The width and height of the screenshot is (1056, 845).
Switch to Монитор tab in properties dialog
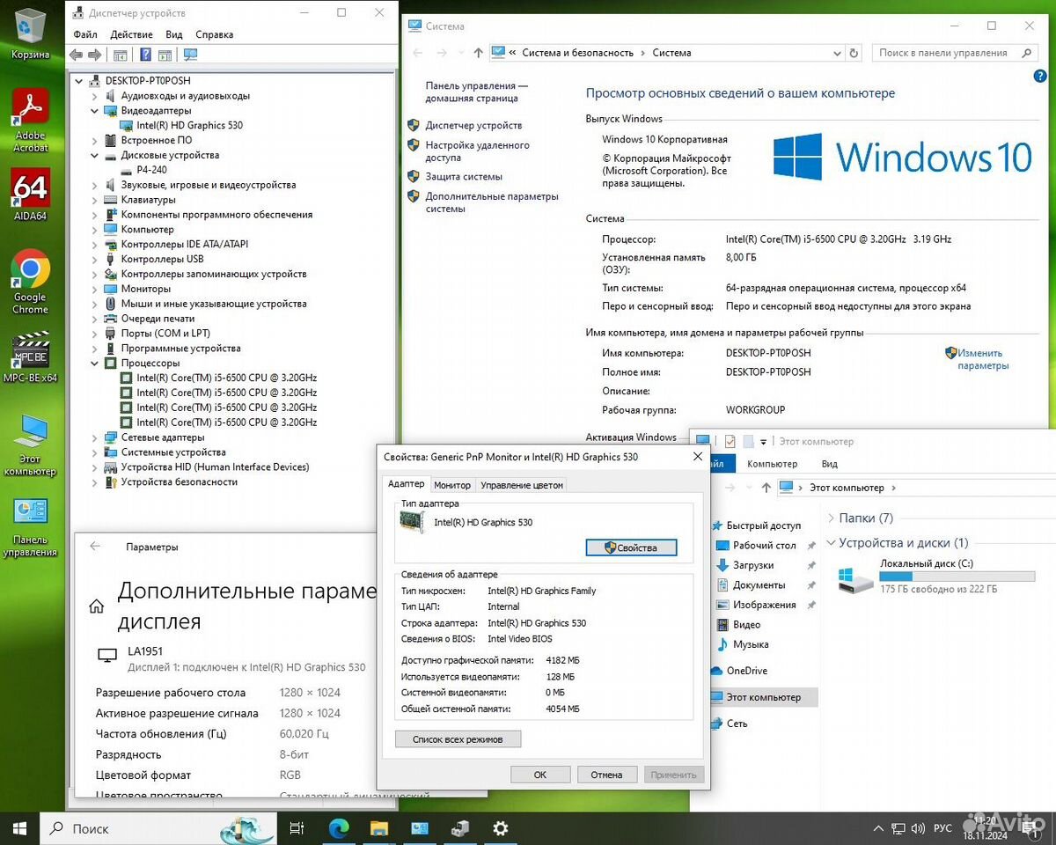(452, 485)
